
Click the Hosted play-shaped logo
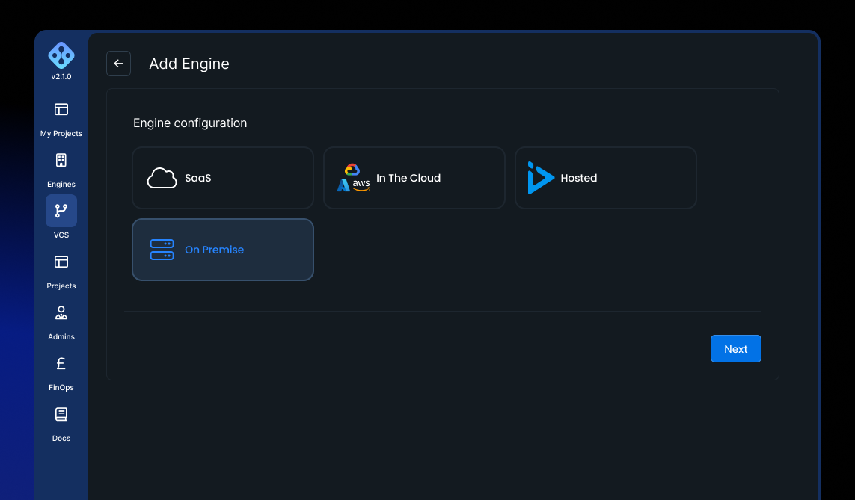(x=540, y=178)
